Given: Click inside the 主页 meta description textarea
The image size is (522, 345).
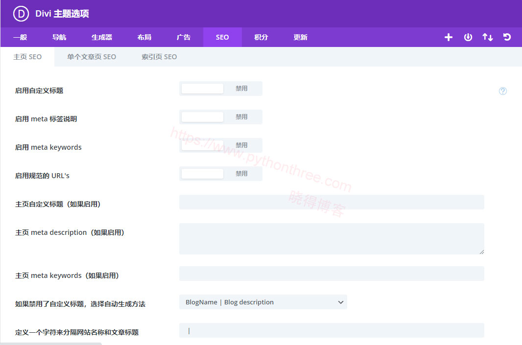Looking at the screenshot, I should pyautogui.click(x=332, y=237).
